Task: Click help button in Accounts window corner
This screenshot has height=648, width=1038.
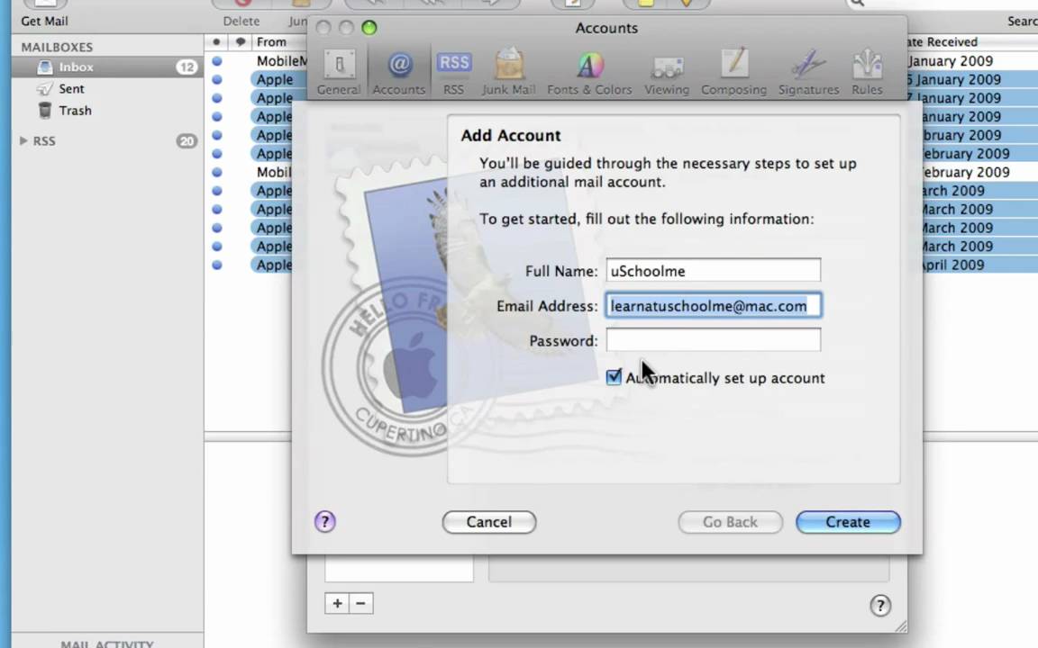Action: pos(879,605)
